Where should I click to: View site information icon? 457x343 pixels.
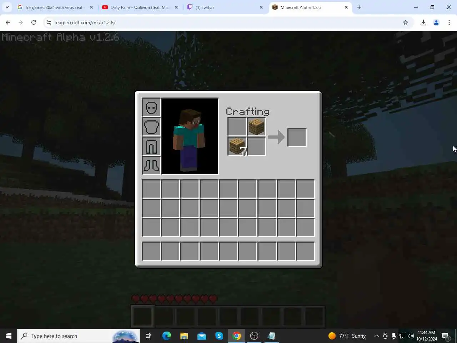coord(49,23)
